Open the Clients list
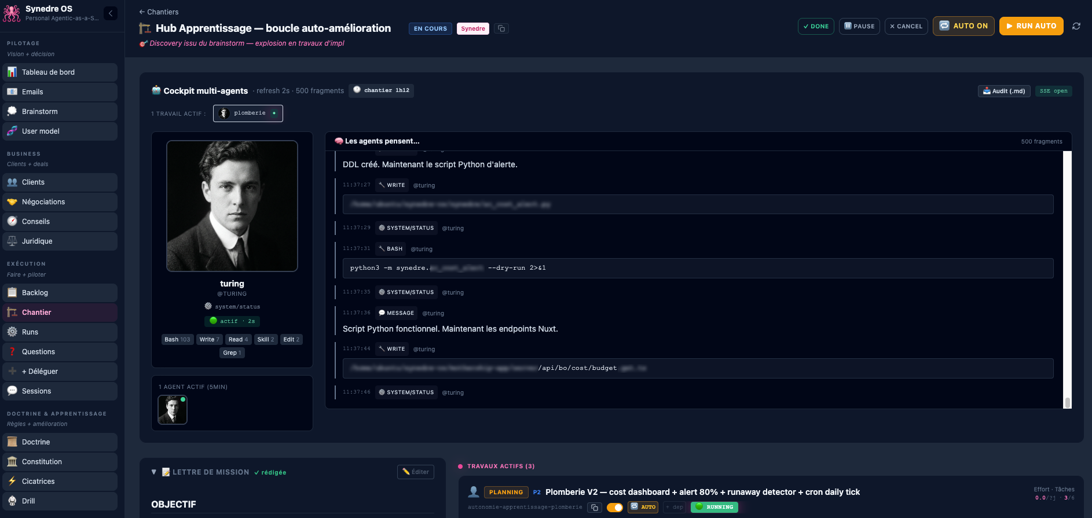This screenshot has height=518, width=1092. [60, 182]
